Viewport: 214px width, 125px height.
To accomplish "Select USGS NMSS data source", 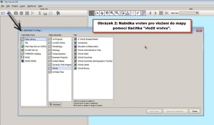I will [33, 61].
